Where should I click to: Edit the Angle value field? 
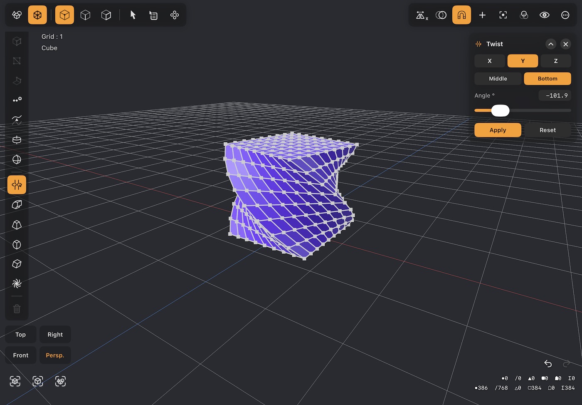[x=555, y=96]
